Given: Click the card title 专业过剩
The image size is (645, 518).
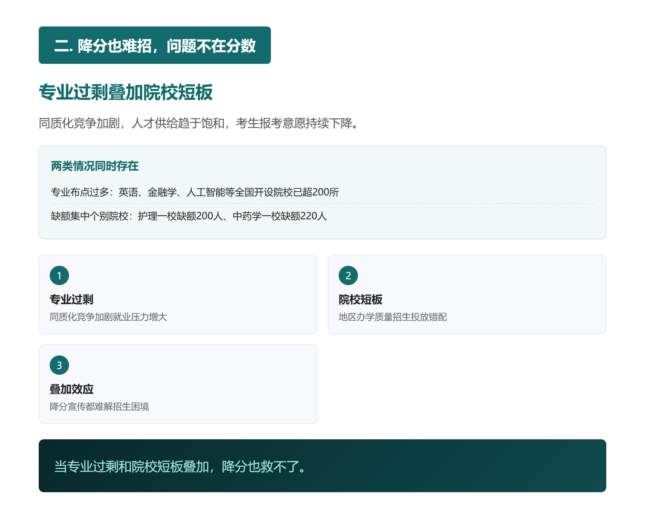Looking at the screenshot, I should tap(72, 300).
